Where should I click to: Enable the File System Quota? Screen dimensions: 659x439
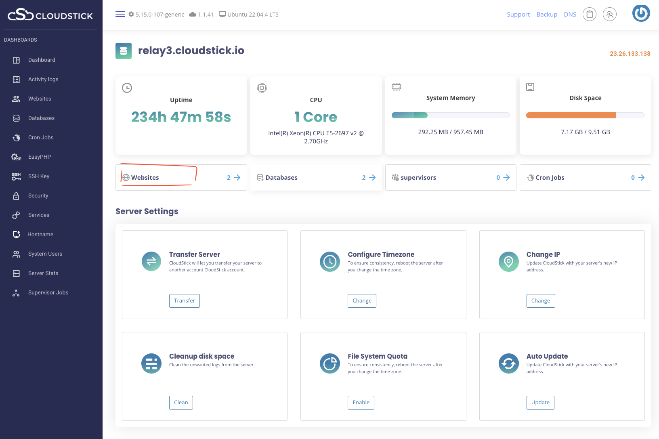361,402
